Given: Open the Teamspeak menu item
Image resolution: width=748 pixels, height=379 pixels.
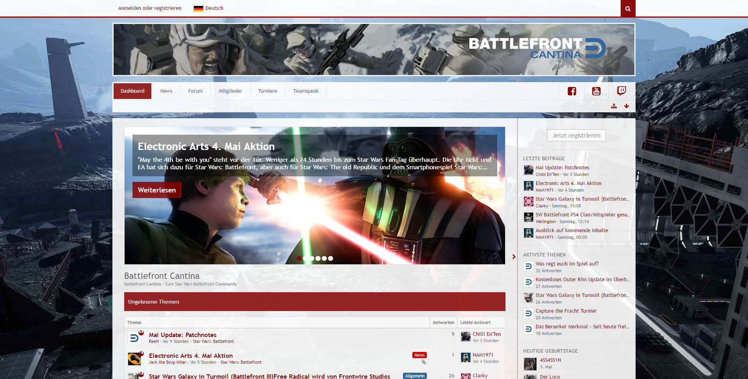Looking at the screenshot, I should (x=306, y=91).
